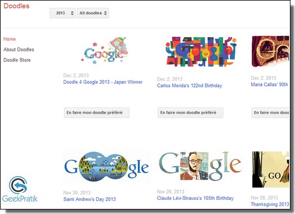
Task: Open the Carlos Merida colorful doodle image
Action: [x=201, y=52]
